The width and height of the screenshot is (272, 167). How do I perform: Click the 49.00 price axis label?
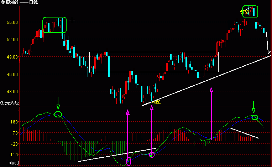(x=12, y=57)
